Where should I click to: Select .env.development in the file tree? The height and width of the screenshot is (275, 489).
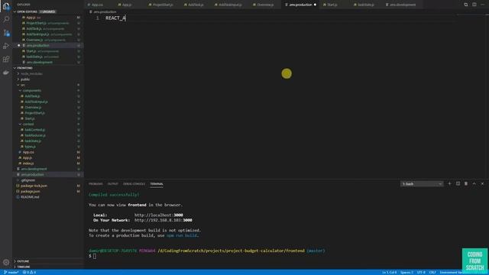(34, 169)
